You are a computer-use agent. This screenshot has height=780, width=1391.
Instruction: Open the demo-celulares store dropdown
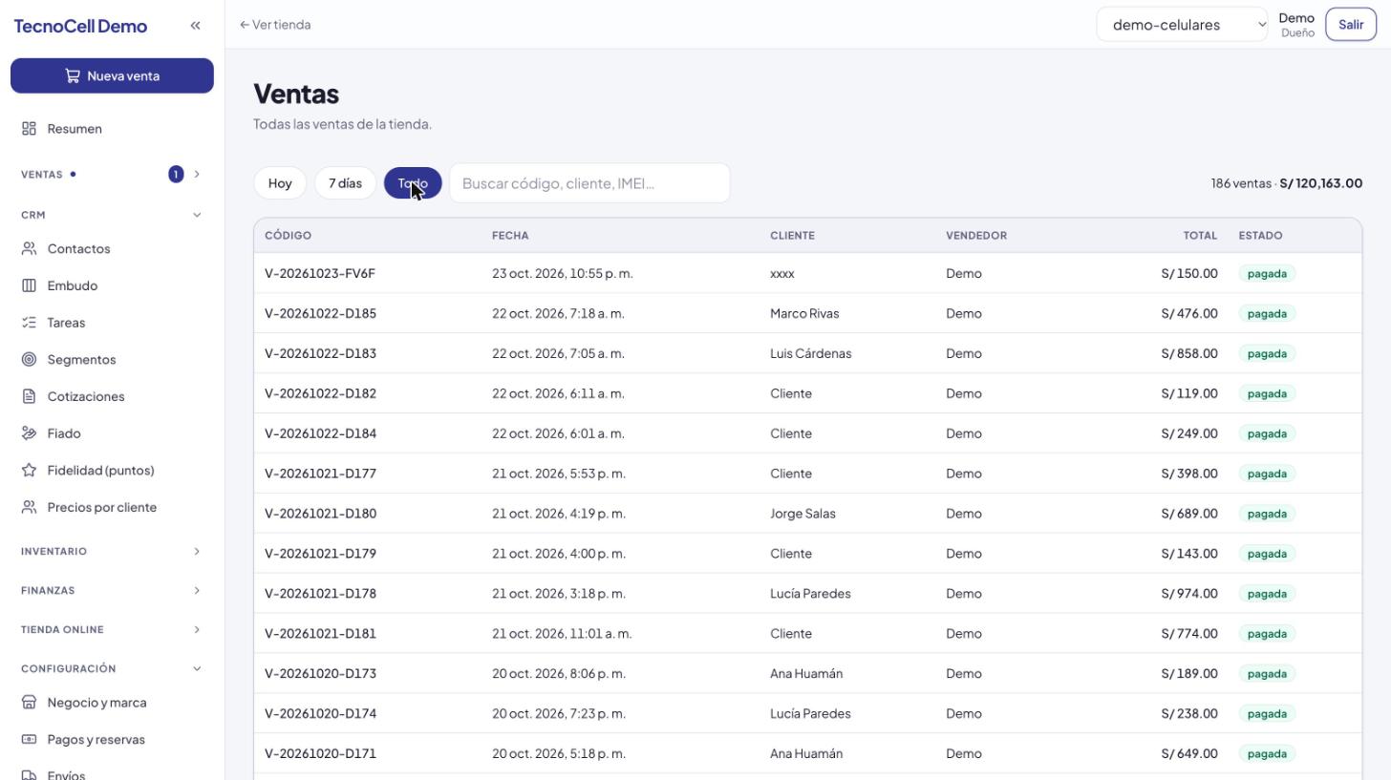pos(1182,25)
